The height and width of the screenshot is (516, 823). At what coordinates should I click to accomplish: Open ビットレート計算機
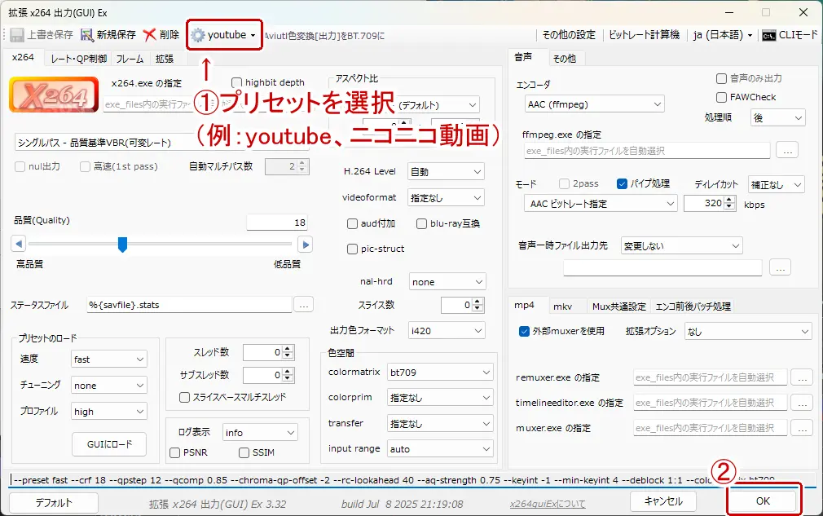[644, 35]
